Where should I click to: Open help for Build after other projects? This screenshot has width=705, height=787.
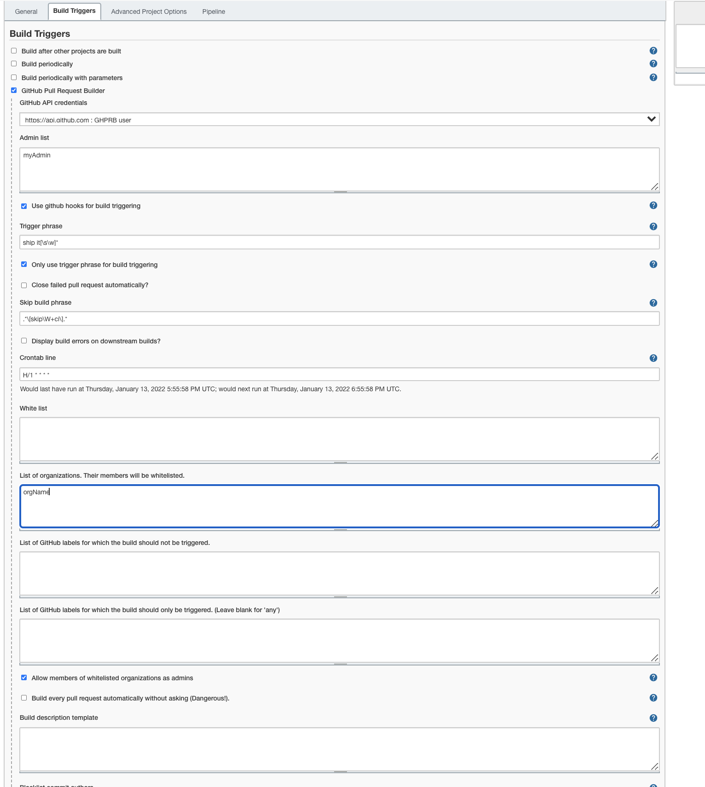(x=653, y=51)
